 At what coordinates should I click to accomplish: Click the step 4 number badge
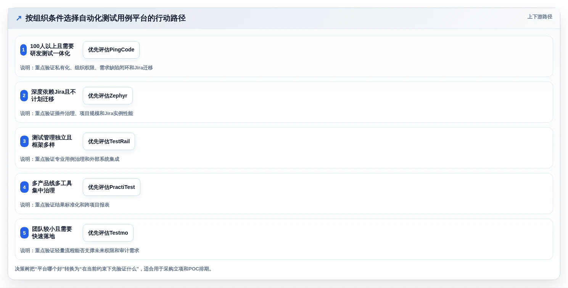point(24,187)
